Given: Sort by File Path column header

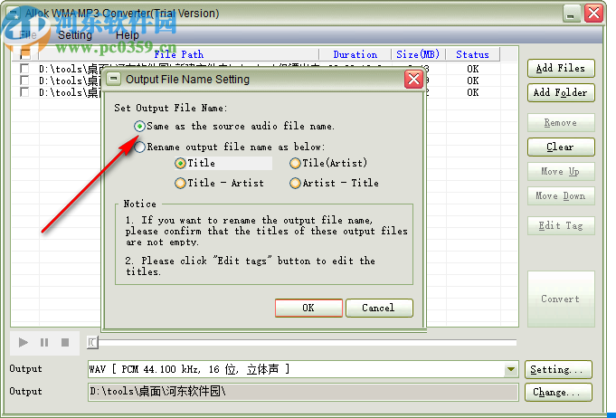Looking at the screenshot, I should click(179, 54).
